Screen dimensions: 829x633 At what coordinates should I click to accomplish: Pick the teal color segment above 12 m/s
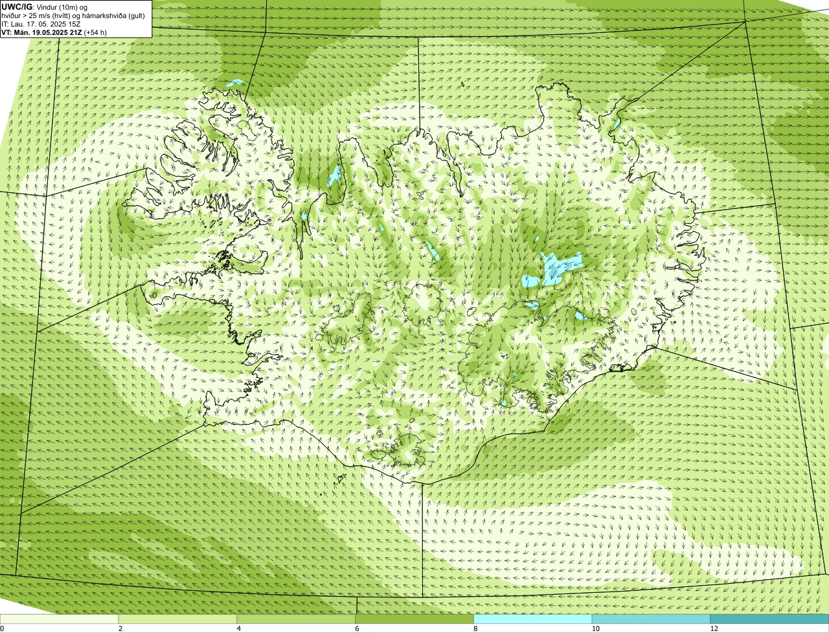point(769,619)
